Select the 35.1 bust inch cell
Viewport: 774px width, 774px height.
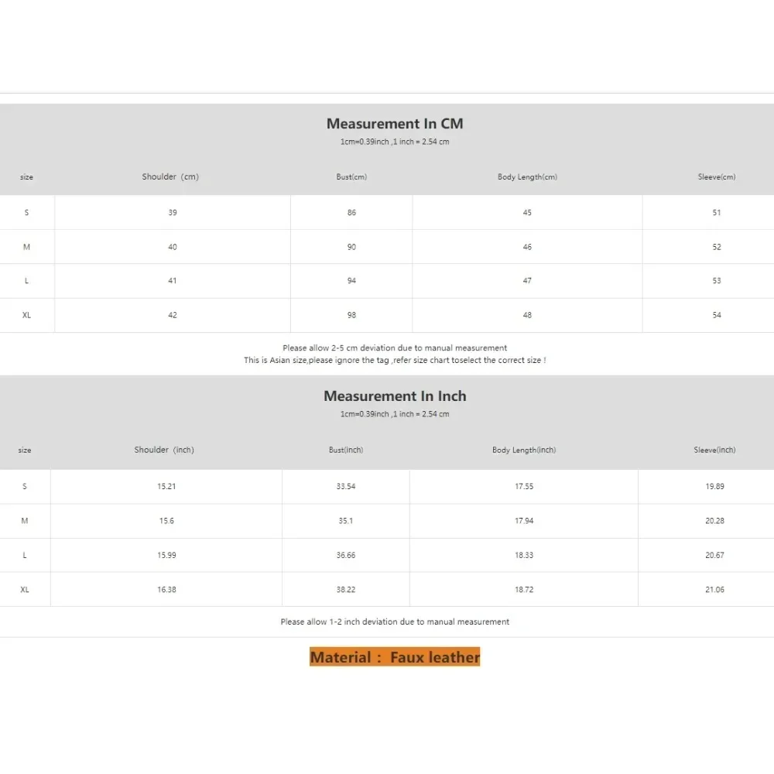[x=346, y=521]
